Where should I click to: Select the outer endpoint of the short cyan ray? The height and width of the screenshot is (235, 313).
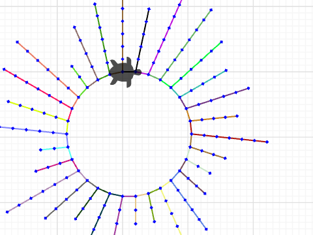(40, 149)
